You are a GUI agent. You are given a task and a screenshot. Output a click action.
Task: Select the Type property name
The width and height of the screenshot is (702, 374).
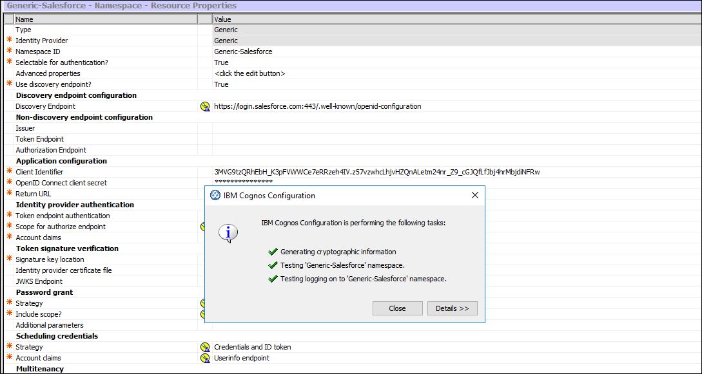(x=23, y=30)
